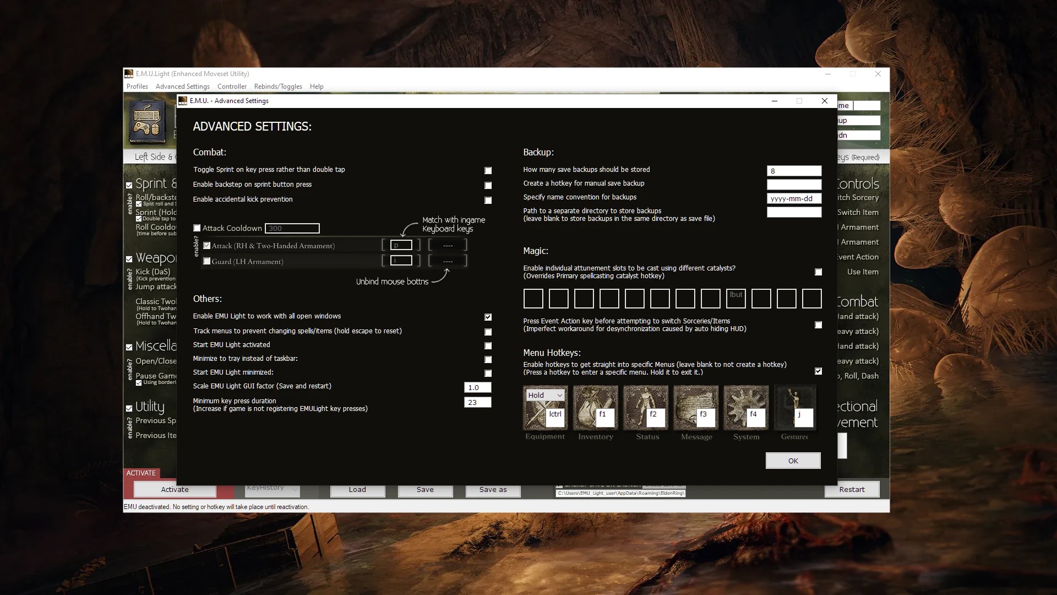Uncheck Enable EMU Light with all open windows
The width and height of the screenshot is (1057, 595).
click(x=488, y=317)
